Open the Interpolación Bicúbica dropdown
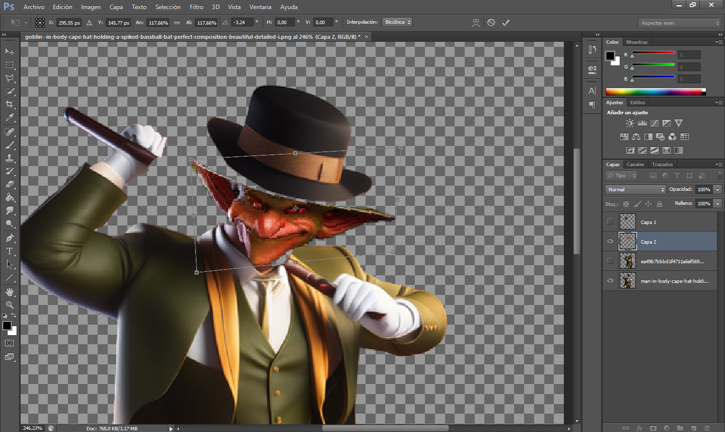The width and height of the screenshot is (725, 432). (x=397, y=22)
